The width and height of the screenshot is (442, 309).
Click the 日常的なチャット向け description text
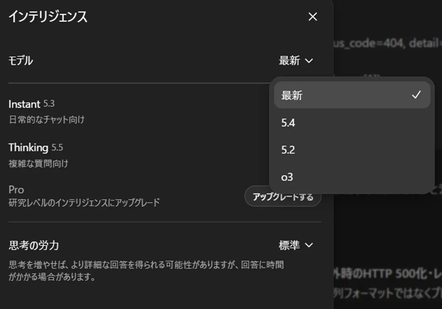[47, 119]
